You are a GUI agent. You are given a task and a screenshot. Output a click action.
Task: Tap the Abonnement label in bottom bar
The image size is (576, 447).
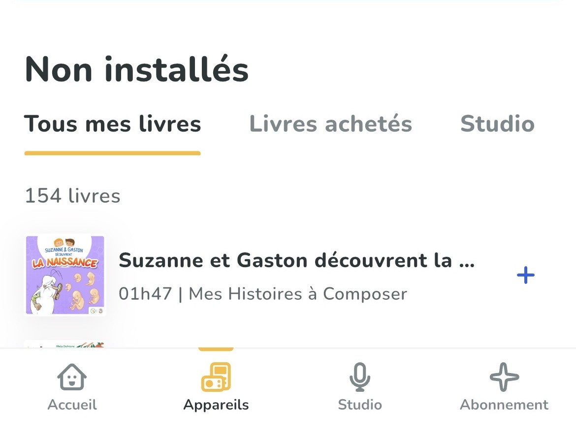(x=504, y=405)
